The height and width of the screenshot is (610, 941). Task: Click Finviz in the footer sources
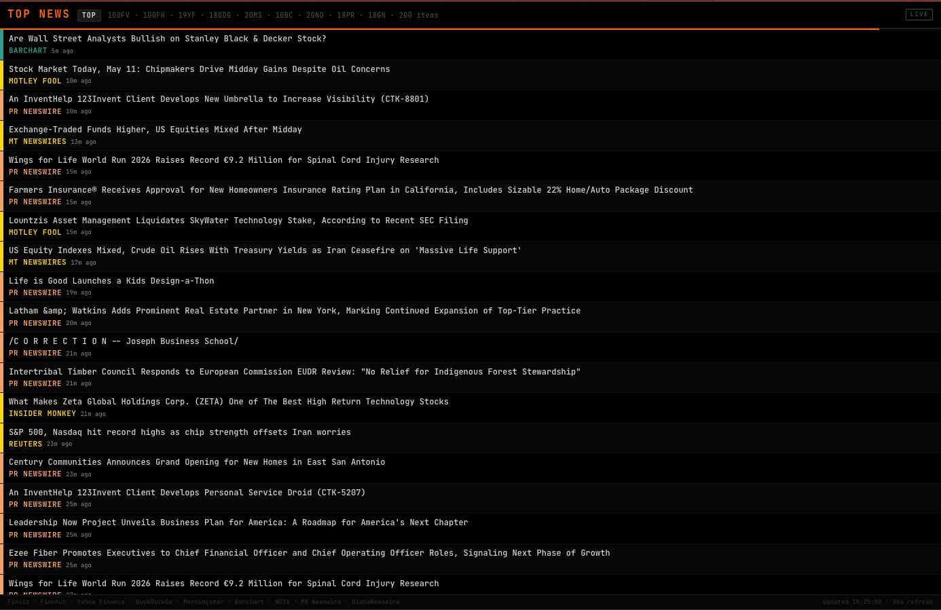pos(18,602)
